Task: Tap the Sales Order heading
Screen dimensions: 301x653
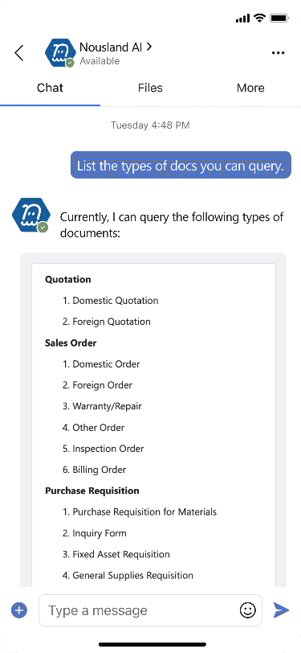Action: pos(71,343)
